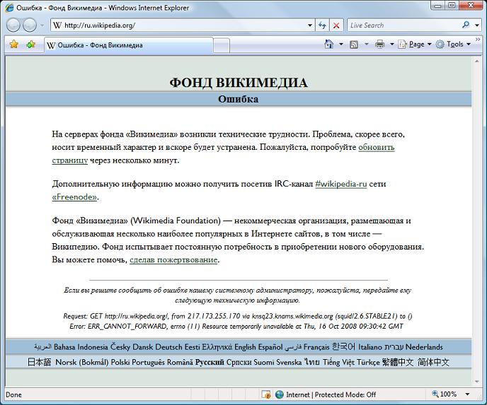Image resolution: width=487 pixels, height=405 pixels.
Task: Open the recent pages dropdown arrow
Action: click(x=42, y=25)
